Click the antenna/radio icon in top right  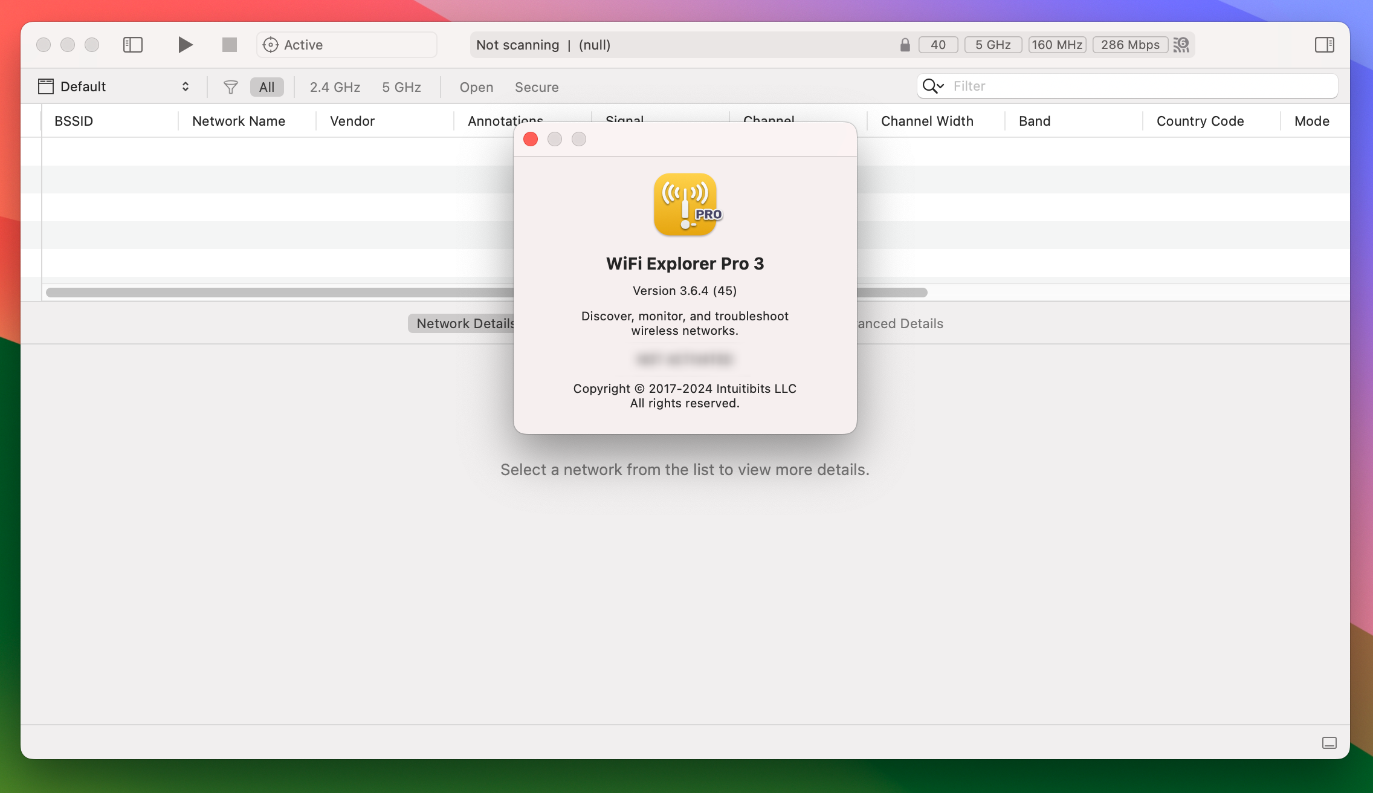pos(1181,44)
